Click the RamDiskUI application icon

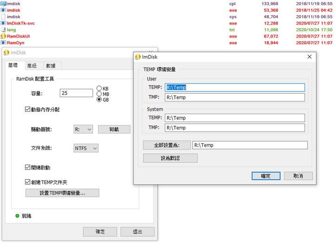[3, 36]
